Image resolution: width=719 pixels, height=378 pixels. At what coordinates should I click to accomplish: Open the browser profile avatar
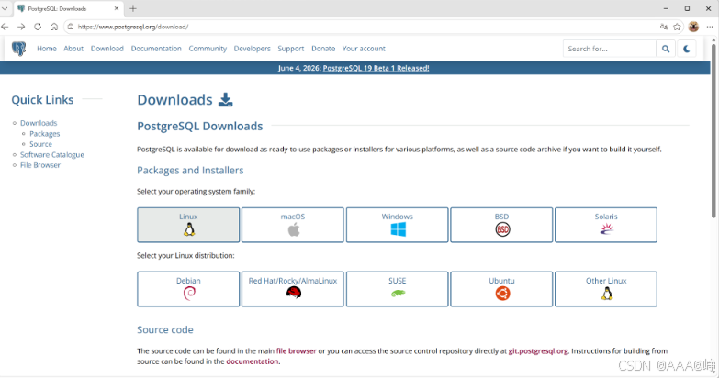coord(693,27)
